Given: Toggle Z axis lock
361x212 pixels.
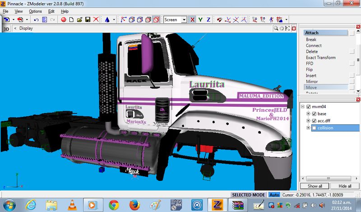Looking at the screenshot, I should pos(208,20).
